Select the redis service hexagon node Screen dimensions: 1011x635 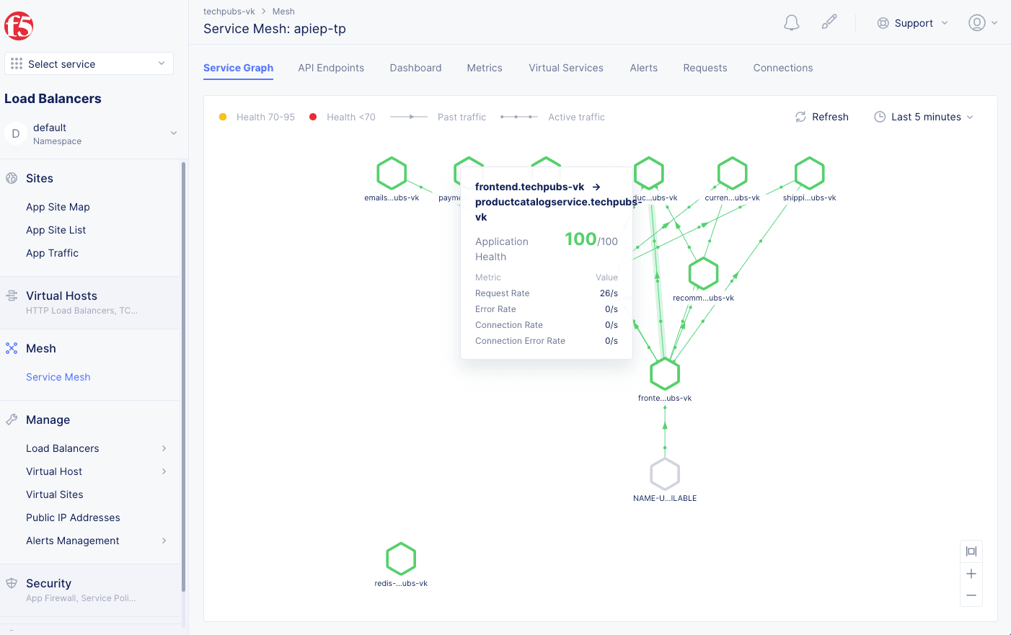401,559
